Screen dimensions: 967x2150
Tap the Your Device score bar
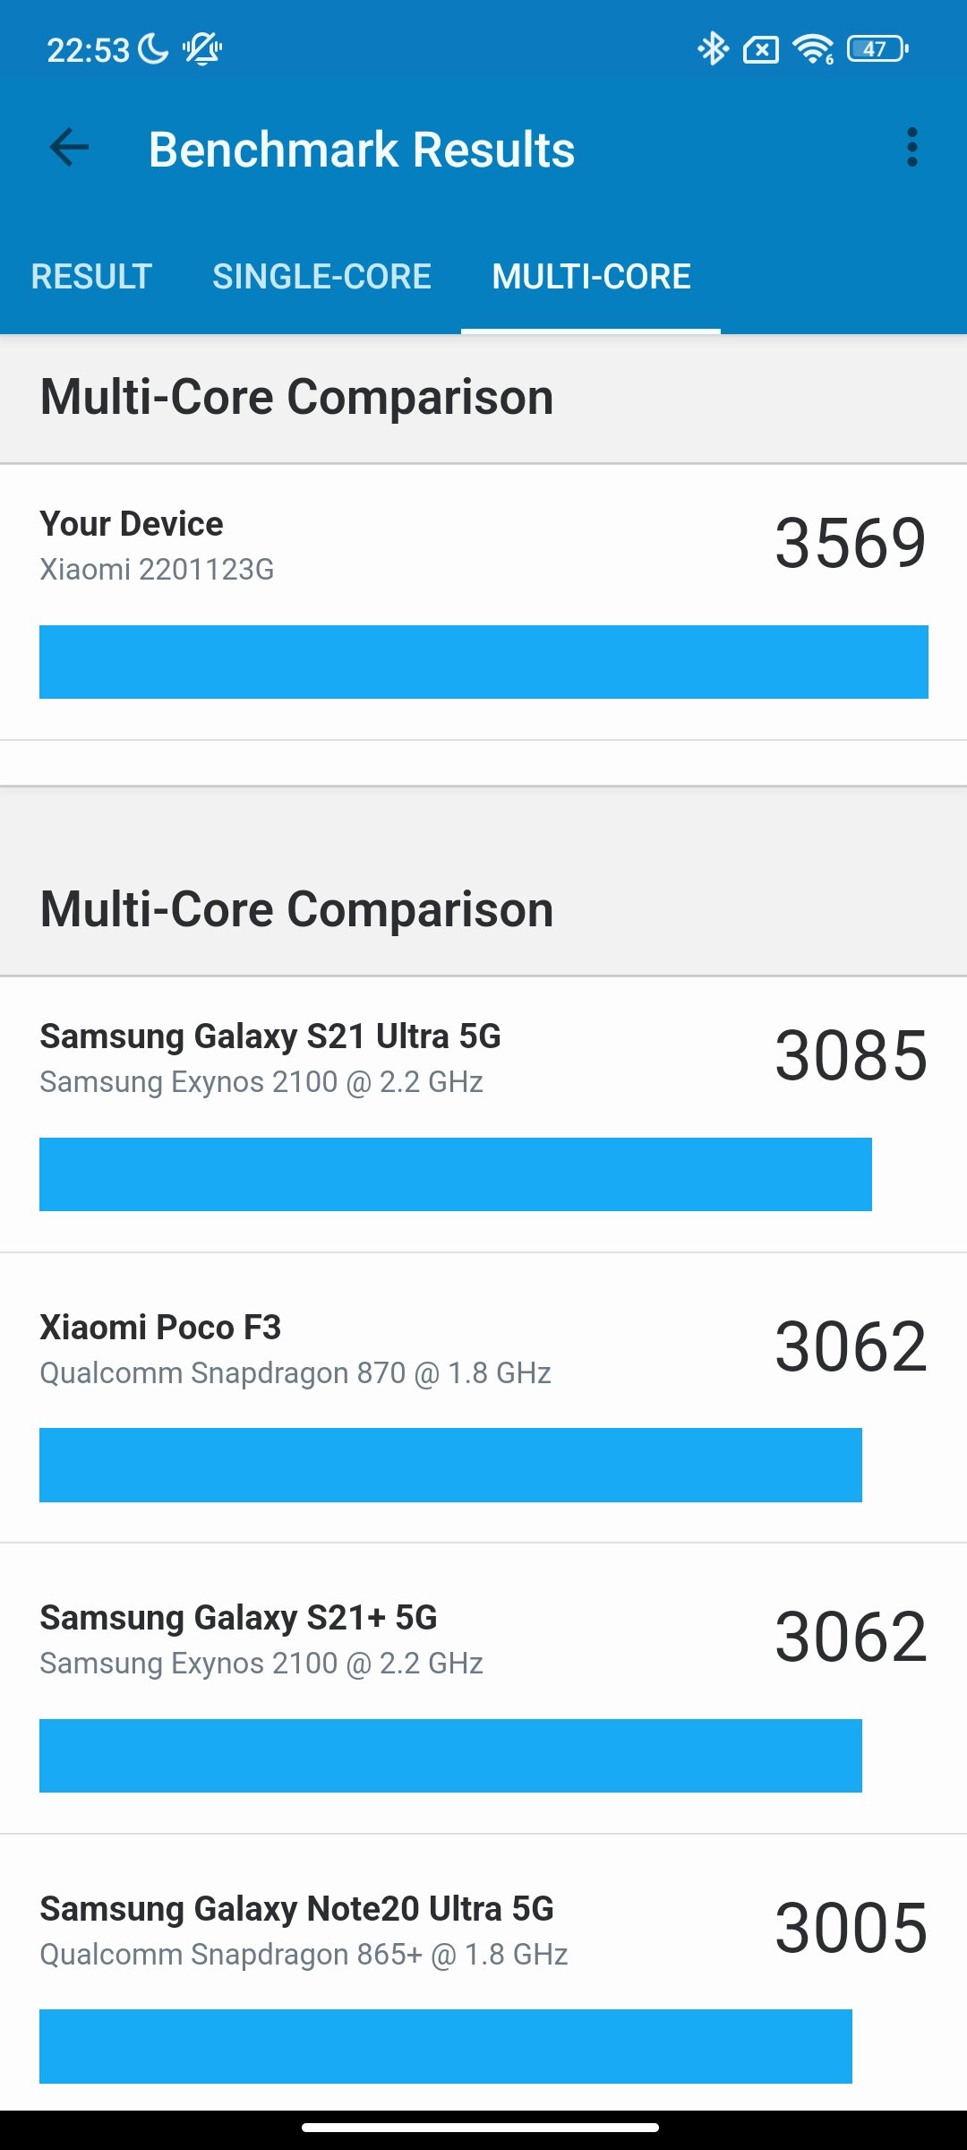coord(483,662)
